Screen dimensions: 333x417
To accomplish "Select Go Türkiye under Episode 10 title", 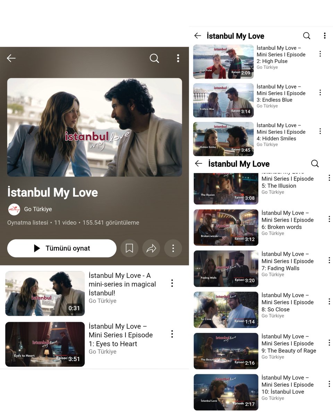I will (x=273, y=398).
